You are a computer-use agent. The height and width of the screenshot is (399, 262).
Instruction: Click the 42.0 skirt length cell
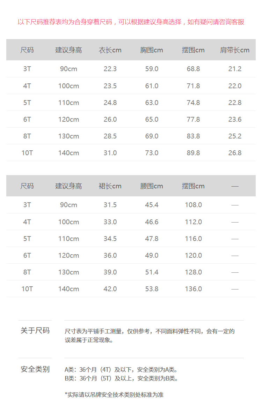[110, 289]
